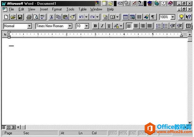Open the Table menu
Screen dimensions: 194x137
click(82, 9)
